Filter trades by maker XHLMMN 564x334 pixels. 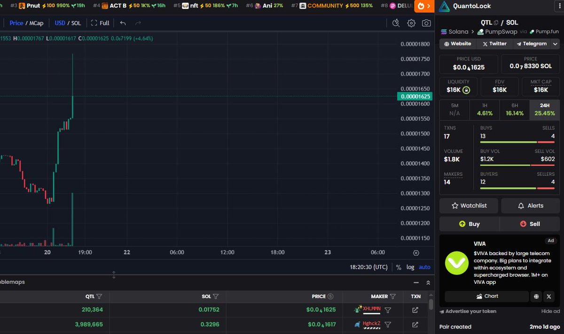click(x=388, y=310)
